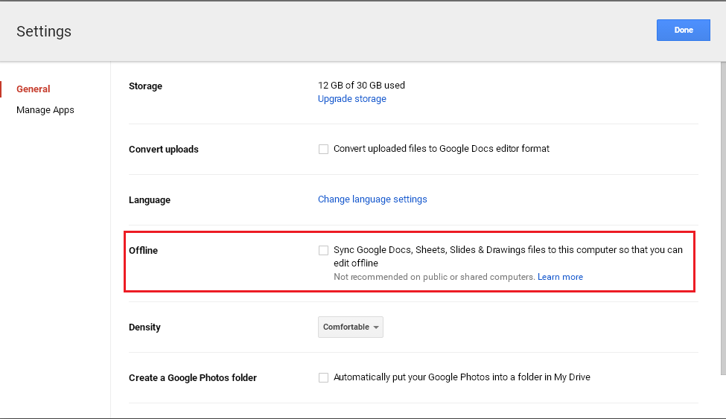Click the Convert uploads label
726x419 pixels.
164,150
